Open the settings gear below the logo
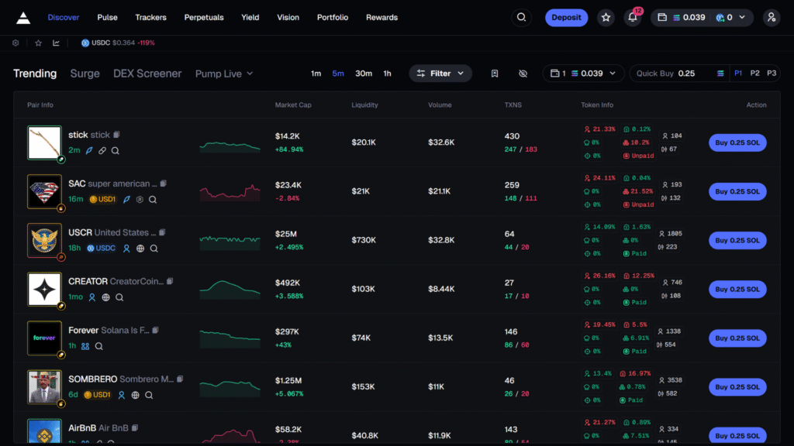Viewport: 794px width, 446px height. tap(16, 43)
